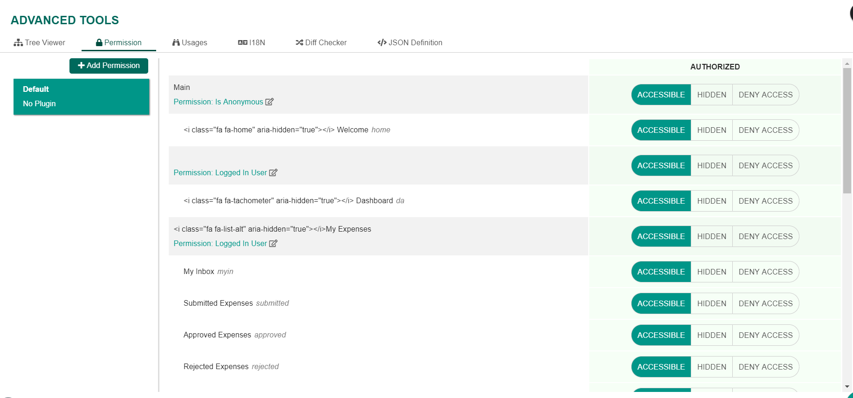Click the I18N language icon
853x398 pixels.
(242, 42)
